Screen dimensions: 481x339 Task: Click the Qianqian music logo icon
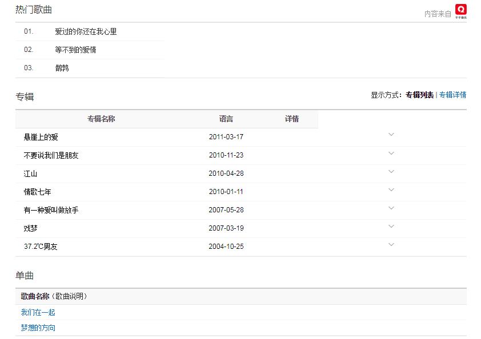coord(460,11)
